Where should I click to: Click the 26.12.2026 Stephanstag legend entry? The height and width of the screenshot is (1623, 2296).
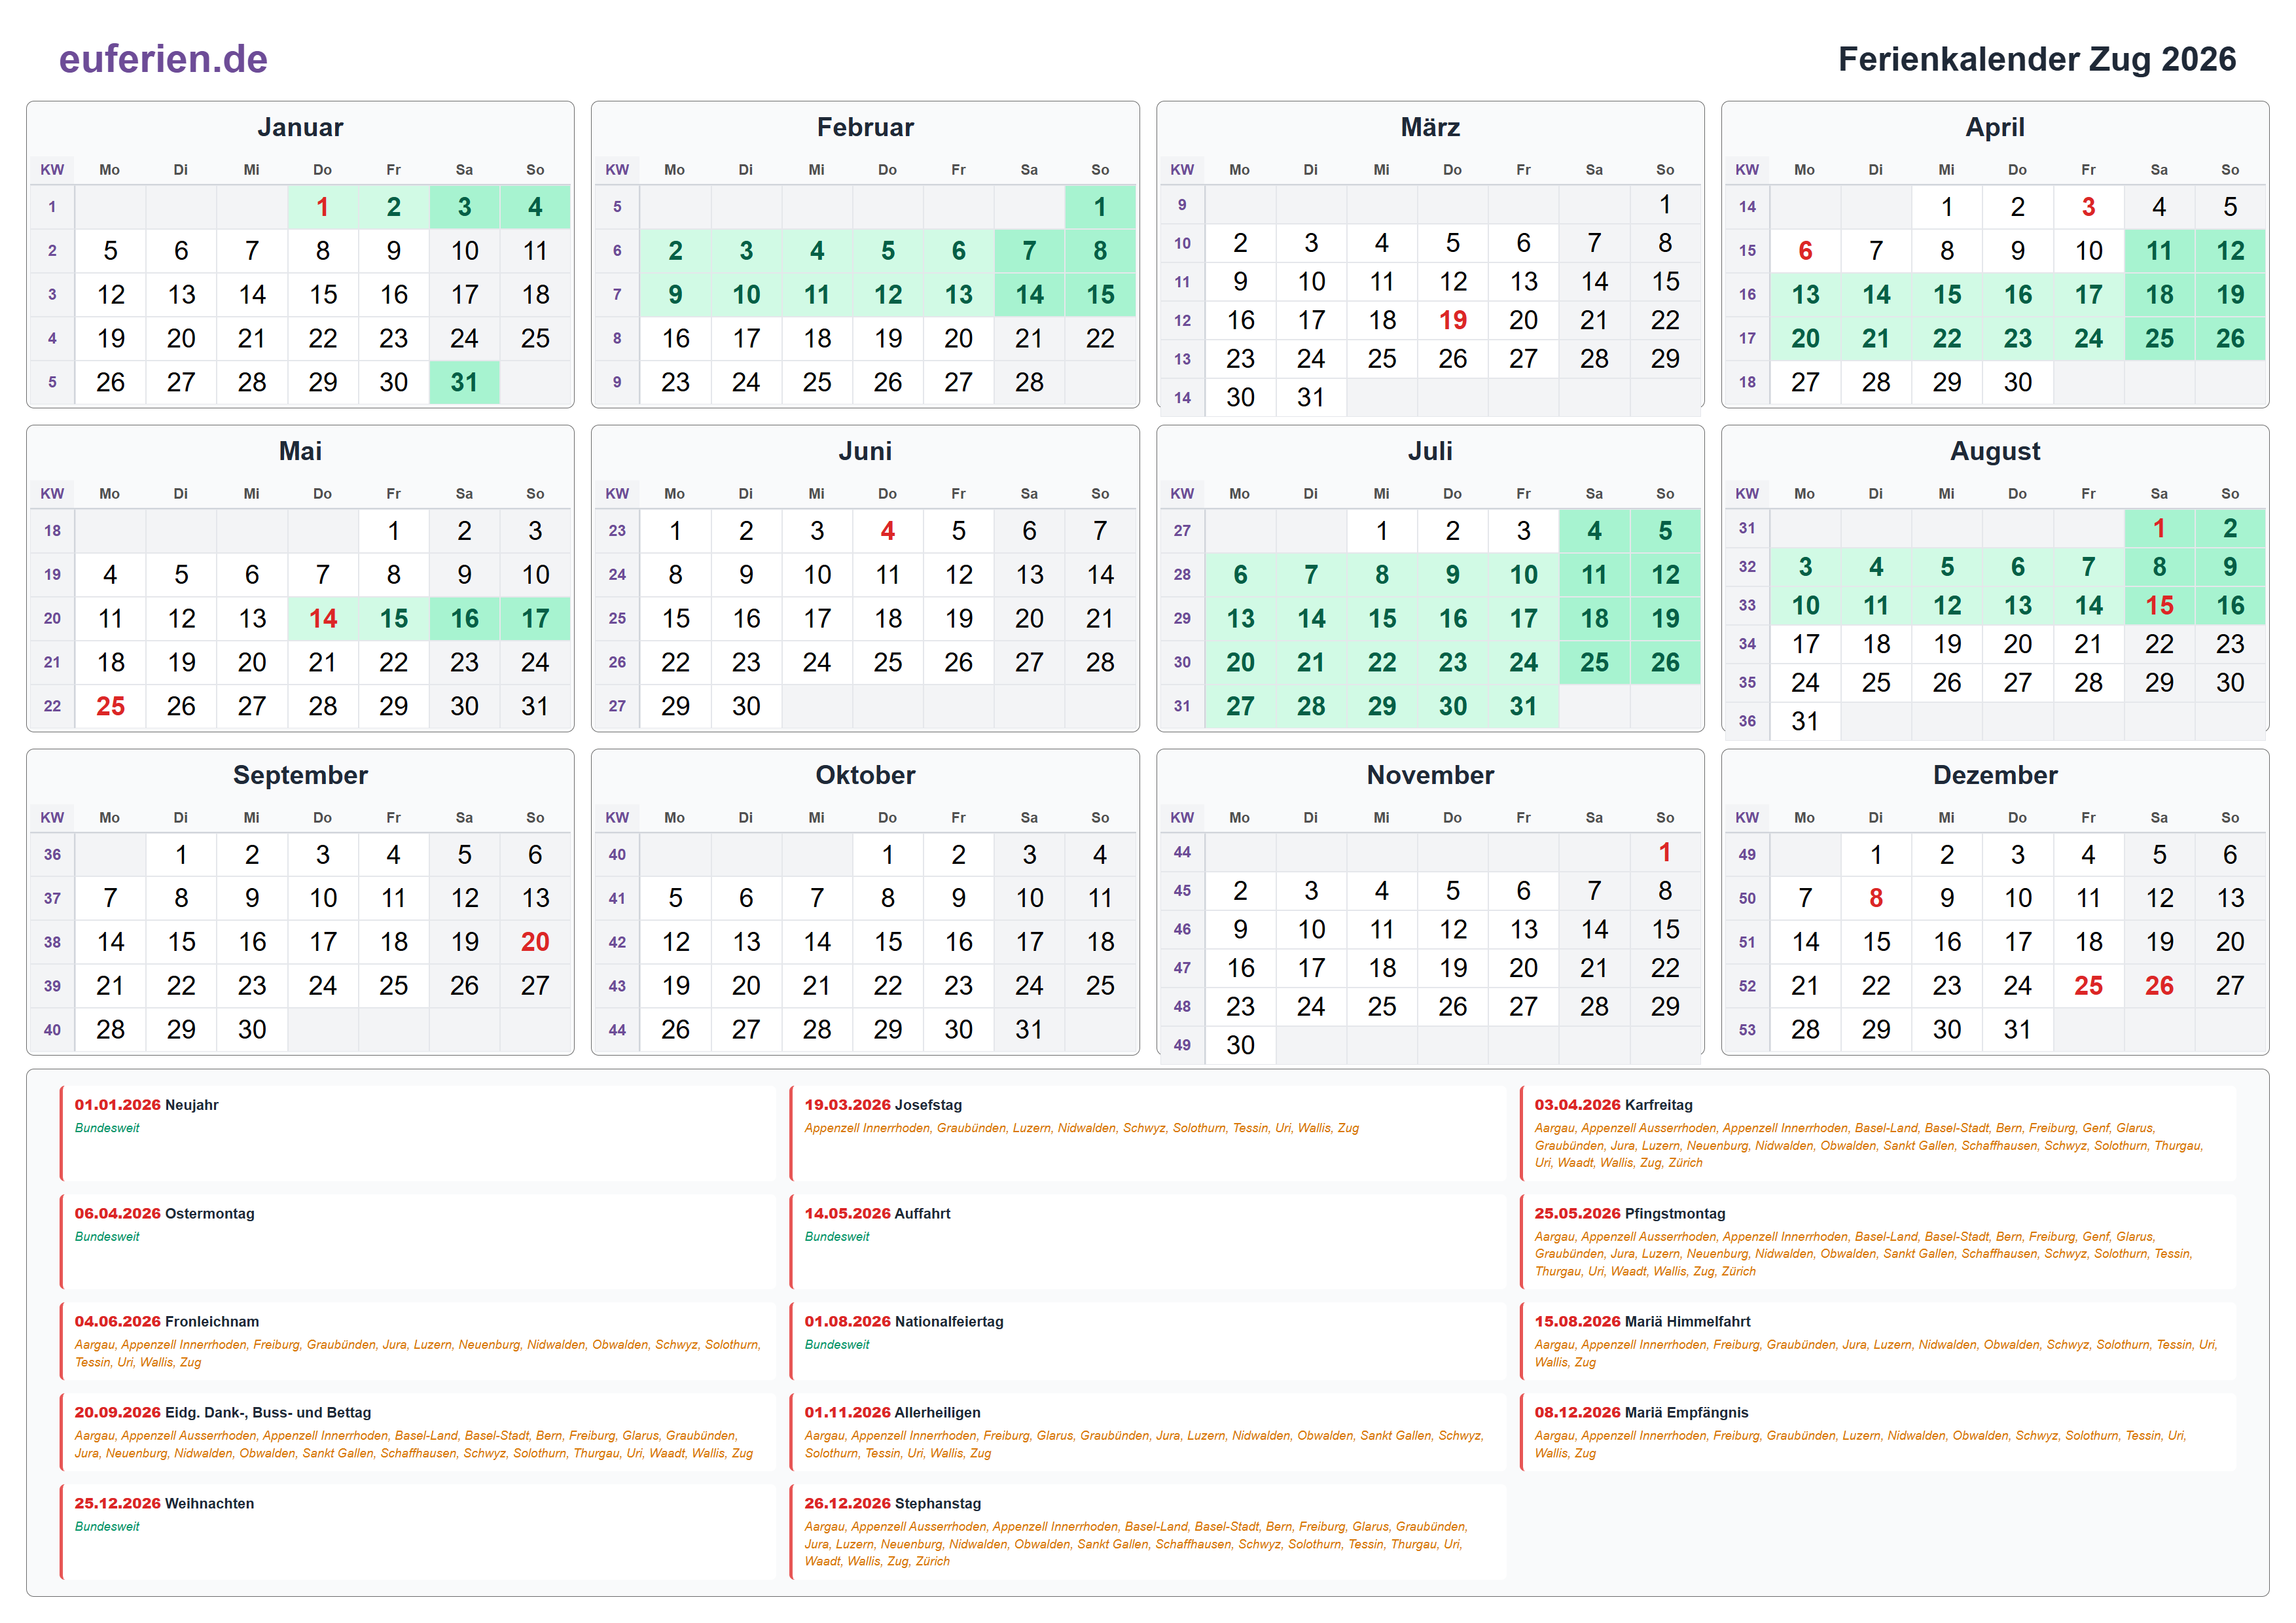click(x=1148, y=1532)
